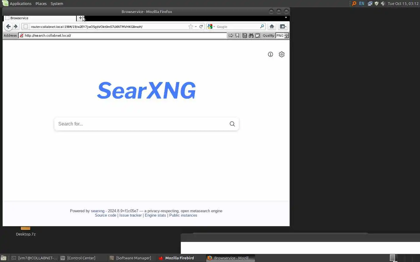
Task: Click the site identity icon in the URL bar
Action: click(26, 26)
